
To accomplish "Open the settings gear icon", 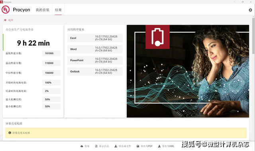I will (x=250, y=10).
